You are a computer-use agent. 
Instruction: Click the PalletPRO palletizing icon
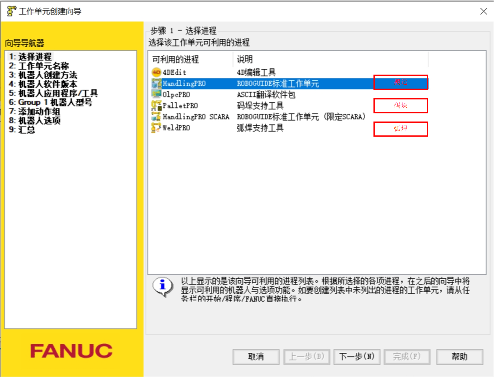156,106
